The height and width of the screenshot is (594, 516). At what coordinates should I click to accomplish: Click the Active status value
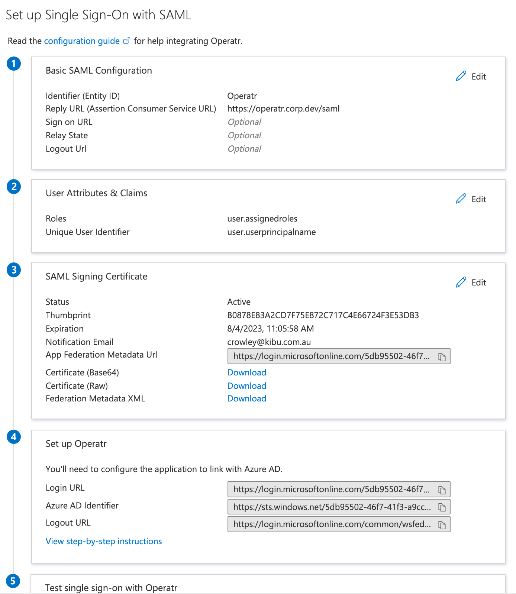point(239,302)
